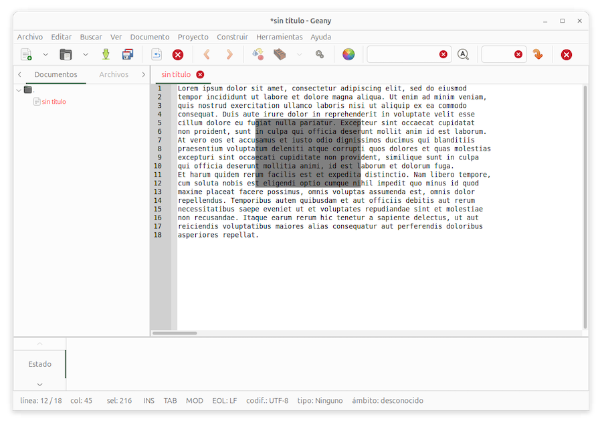Expand the New file dropdown arrow
The width and height of the screenshot is (602, 425).
(45, 55)
